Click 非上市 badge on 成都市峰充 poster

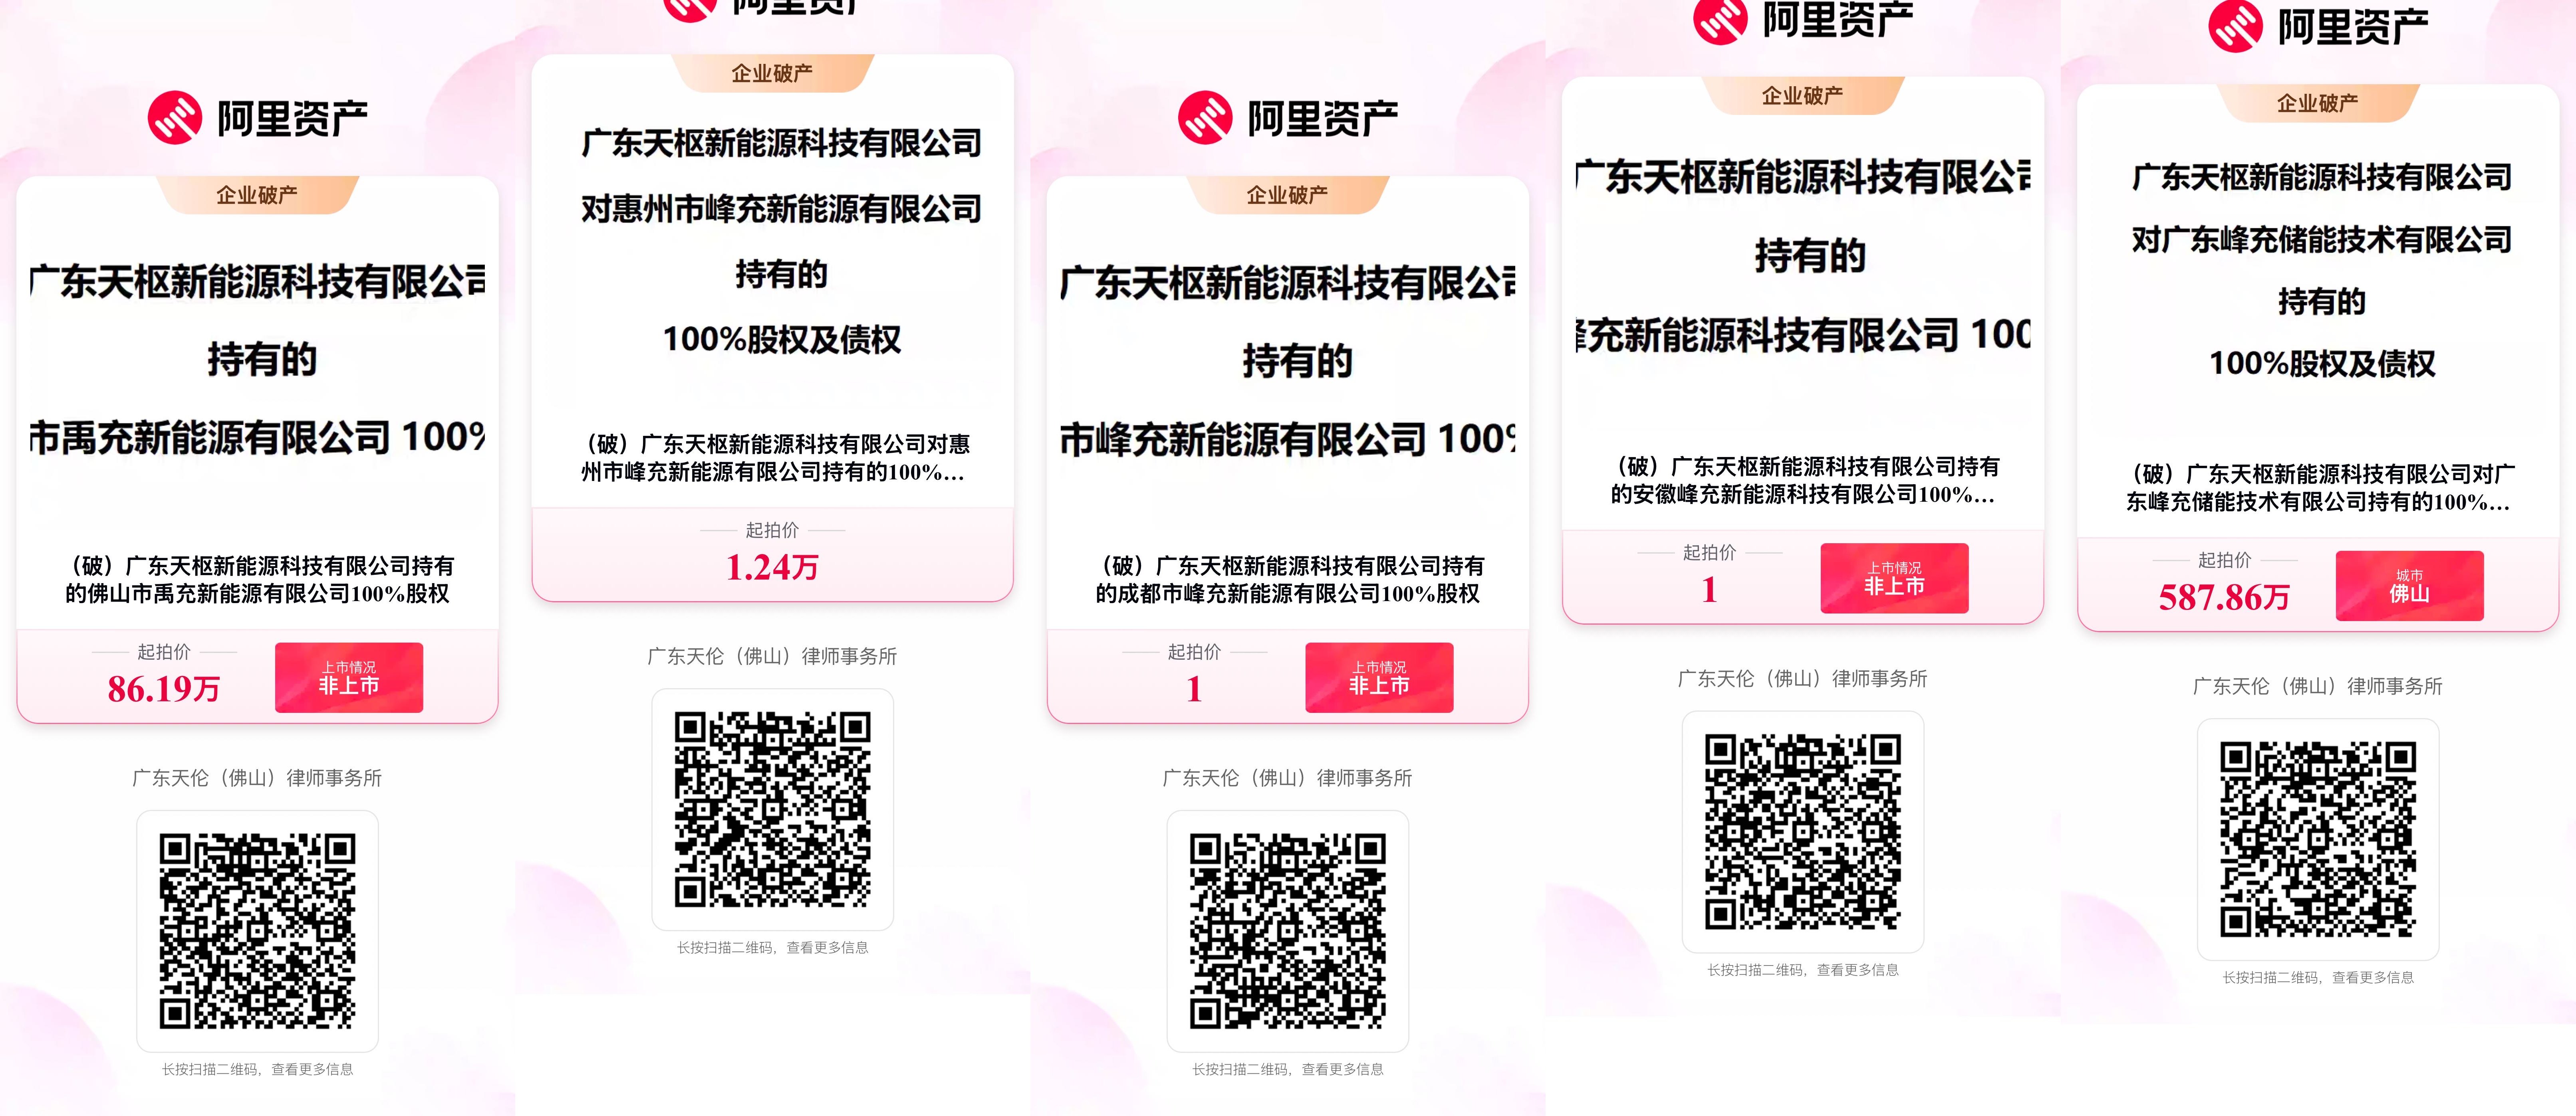(x=1379, y=677)
